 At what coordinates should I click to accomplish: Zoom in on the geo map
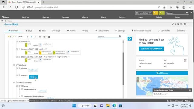[x=138, y=78]
